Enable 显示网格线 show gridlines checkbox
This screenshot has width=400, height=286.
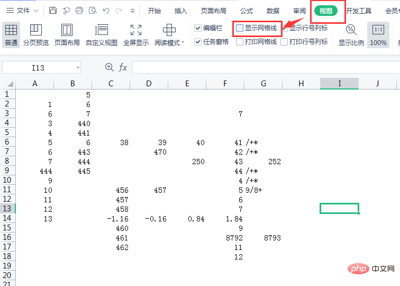[x=240, y=28]
